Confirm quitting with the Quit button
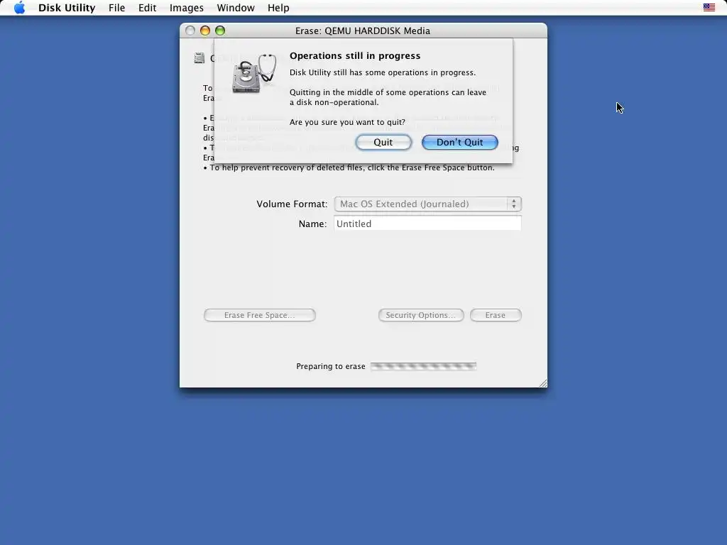This screenshot has width=727, height=545. (383, 142)
